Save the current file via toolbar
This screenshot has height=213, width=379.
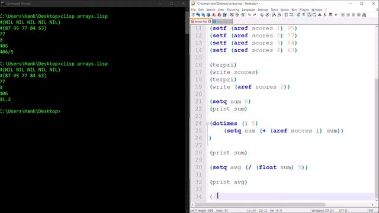click(203, 15)
